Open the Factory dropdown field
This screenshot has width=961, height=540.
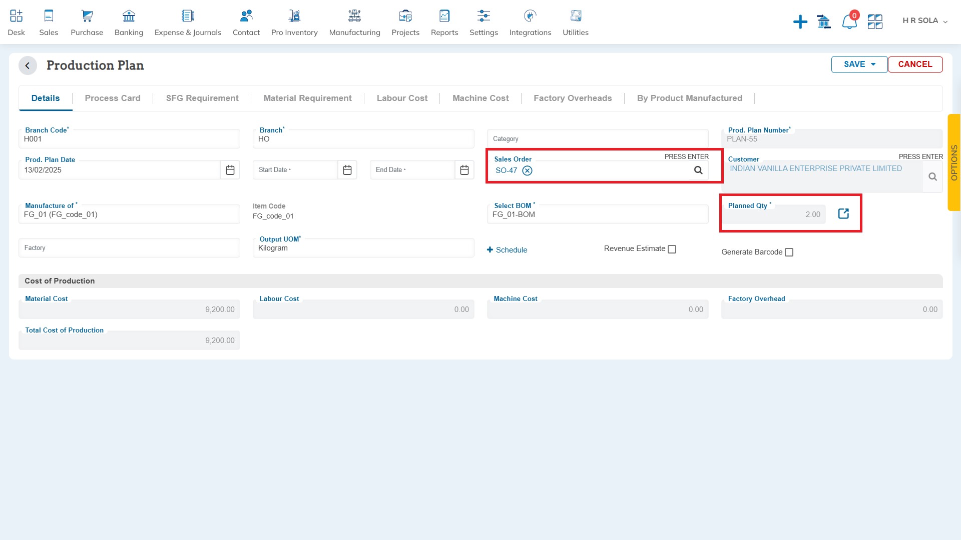click(129, 248)
